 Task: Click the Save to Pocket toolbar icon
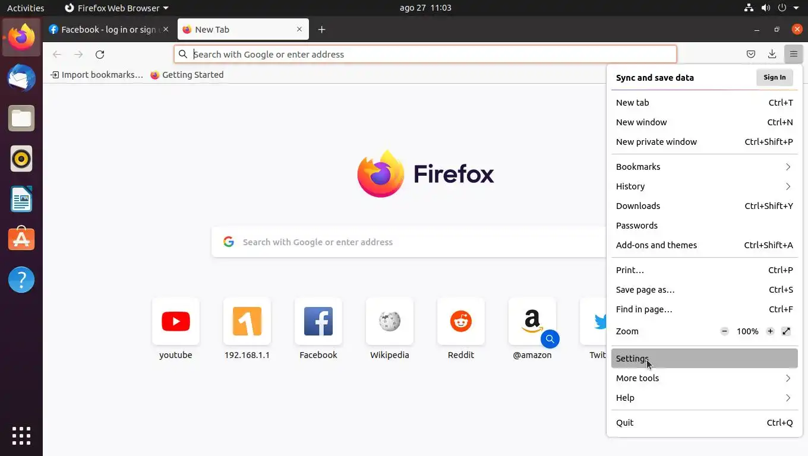(751, 54)
